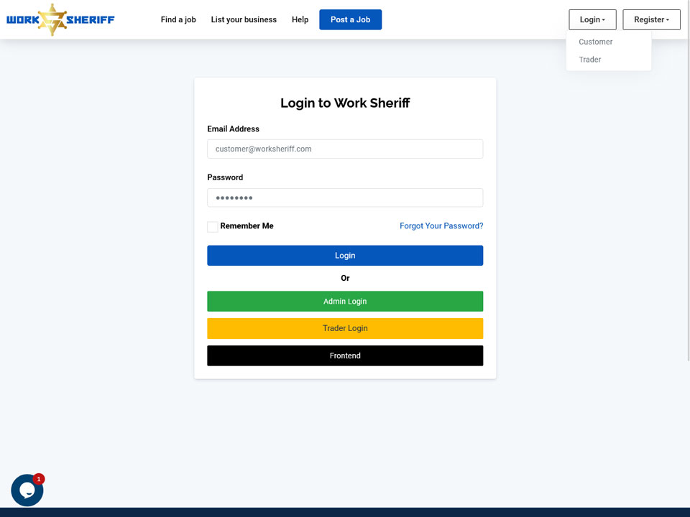Click the Work Sheriff star logo
The image size is (690, 517).
60,20
